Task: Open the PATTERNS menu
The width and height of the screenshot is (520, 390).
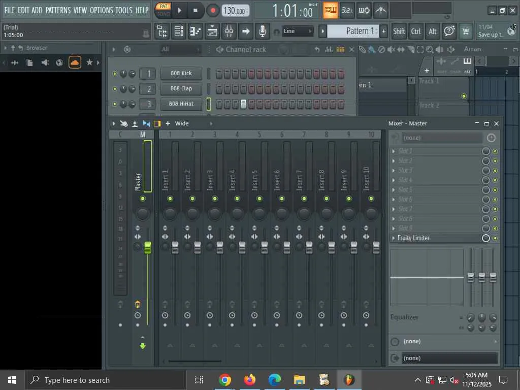Action: pyautogui.click(x=58, y=10)
